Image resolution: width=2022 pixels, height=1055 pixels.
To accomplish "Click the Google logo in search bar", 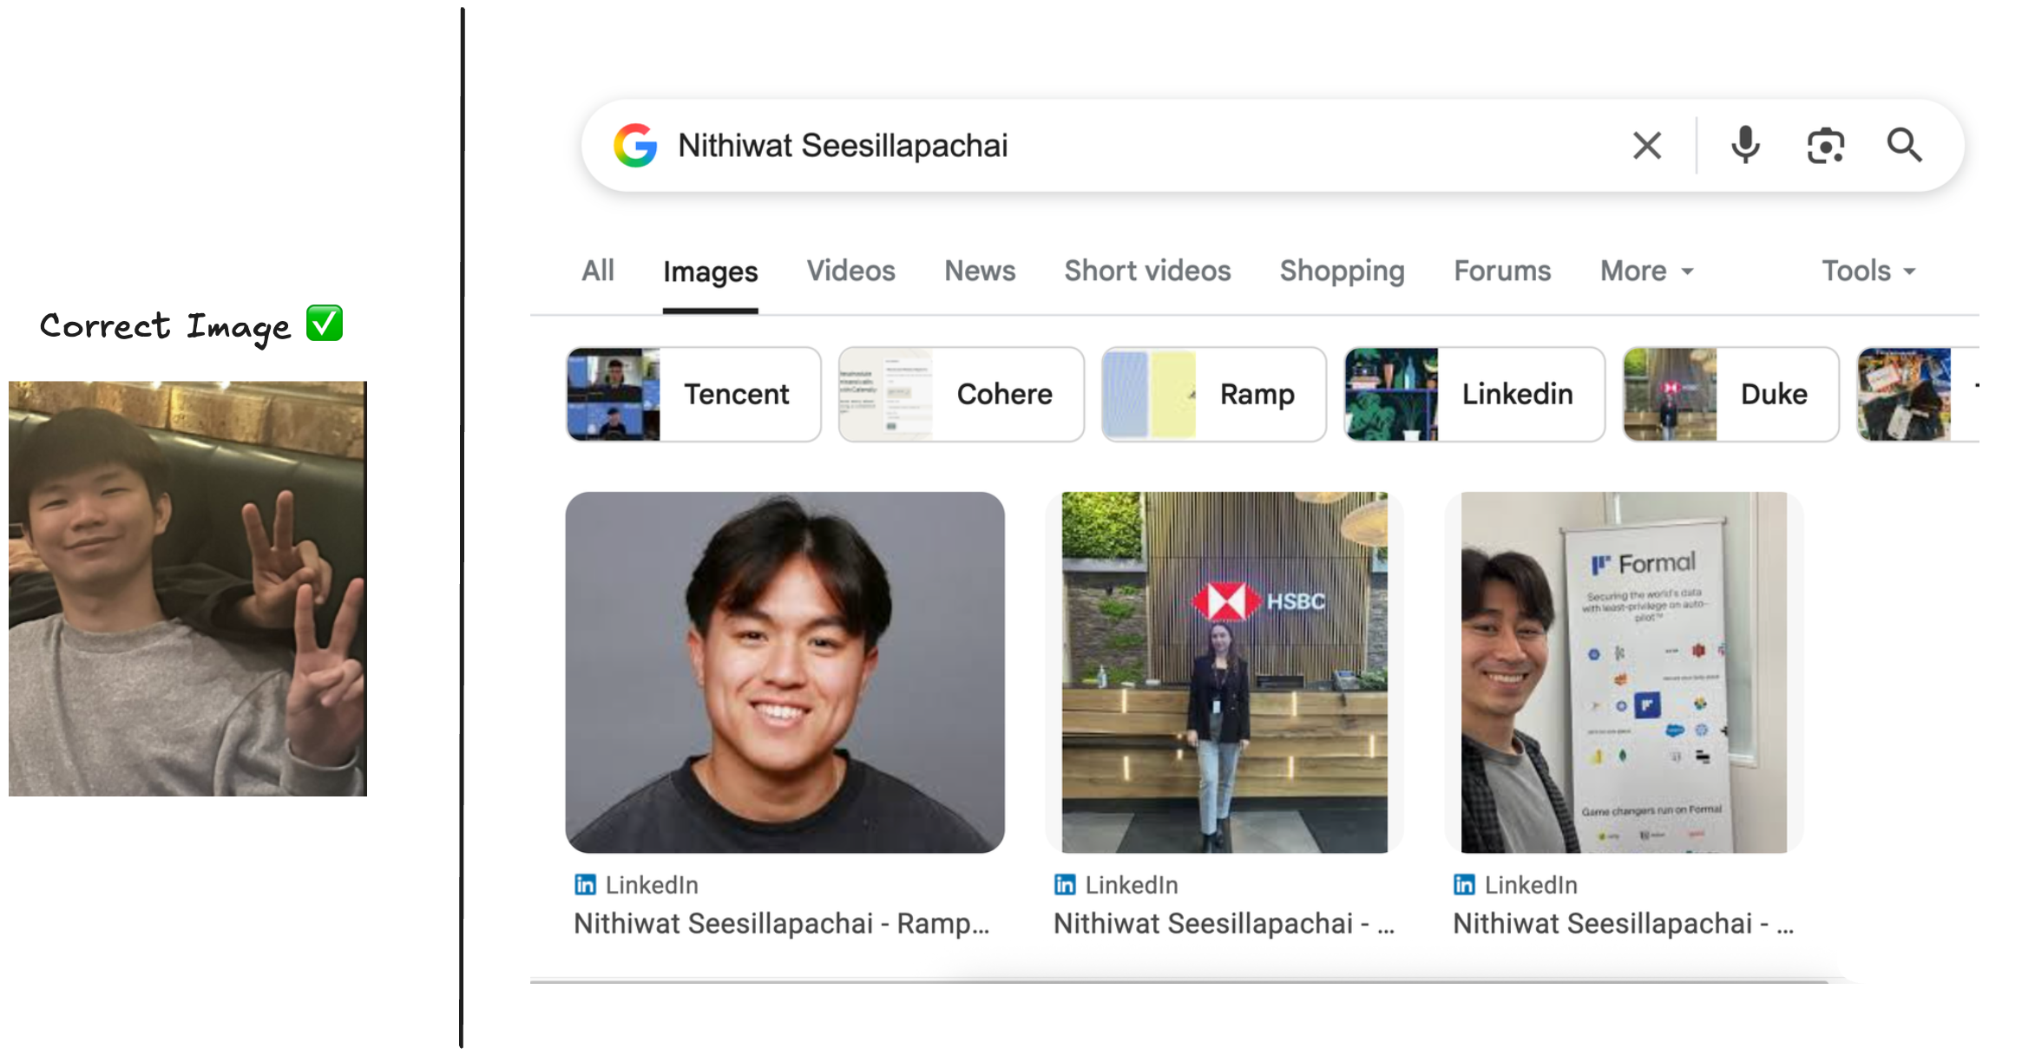I will 635,145.
